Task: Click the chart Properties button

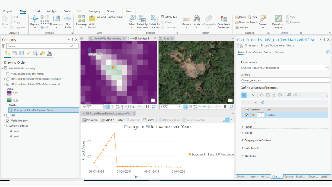Action: [90, 120]
